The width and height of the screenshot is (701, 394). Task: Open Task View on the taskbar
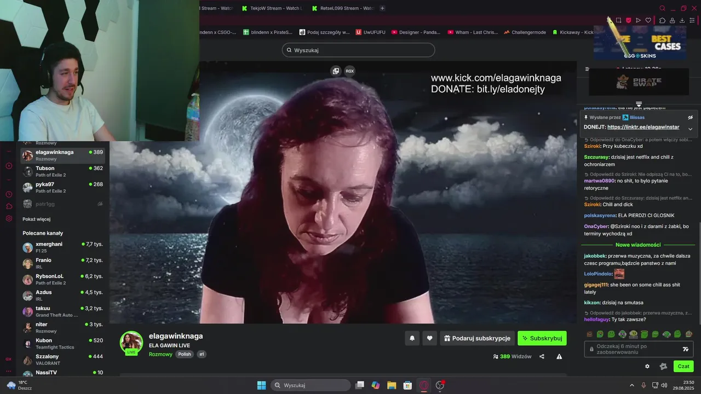(x=360, y=385)
